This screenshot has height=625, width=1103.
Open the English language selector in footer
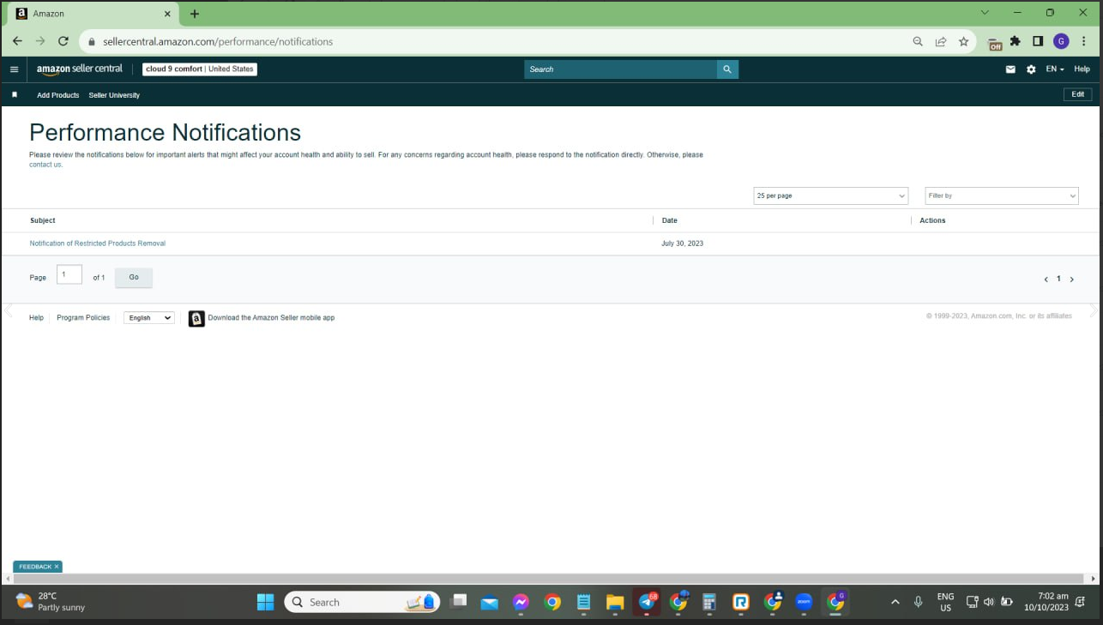click(x=149, y=318)
